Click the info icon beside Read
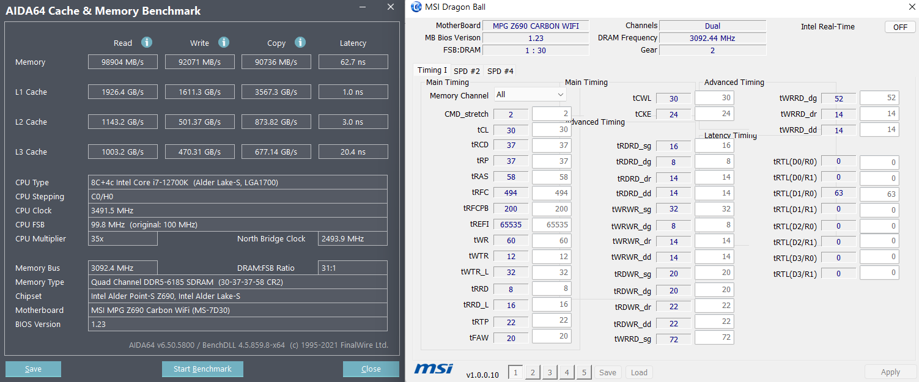Screen dimensions: 919x382 coord(147,42)
